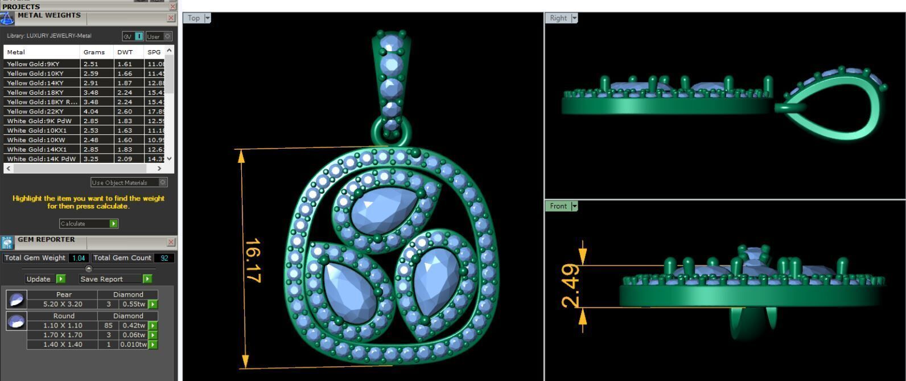Select the White Gold:9K PdW row
The width and height of the screenshot is (906, 381).
[84, 121]
